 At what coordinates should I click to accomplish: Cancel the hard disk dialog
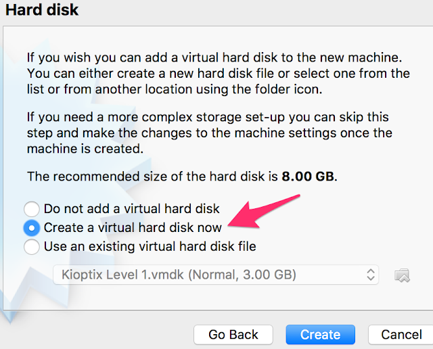point(401,334)
